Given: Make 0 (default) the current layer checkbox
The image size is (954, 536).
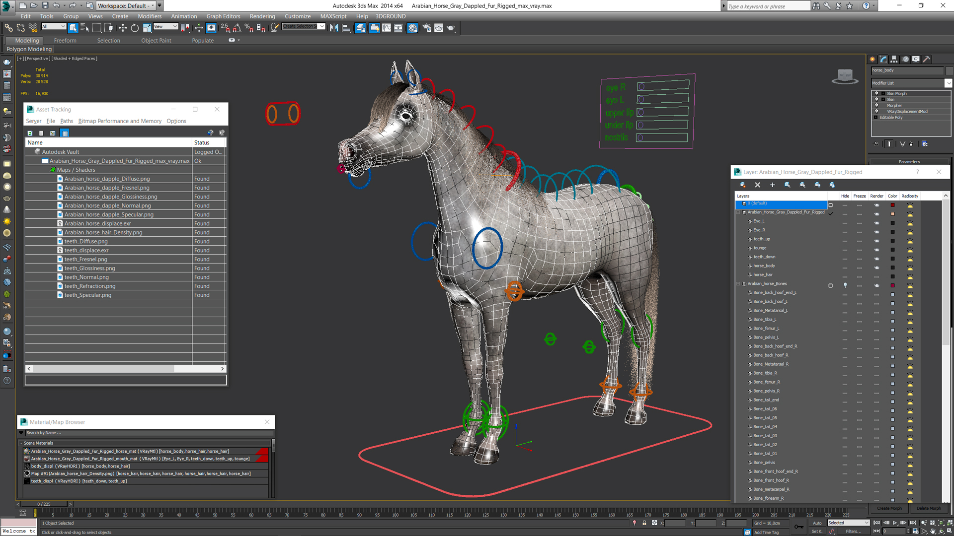Looking at the screenshot, I should click(x=830, y=205).
